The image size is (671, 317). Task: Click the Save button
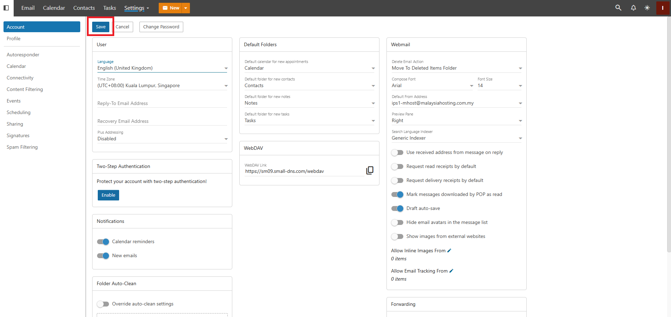[101, 27]
